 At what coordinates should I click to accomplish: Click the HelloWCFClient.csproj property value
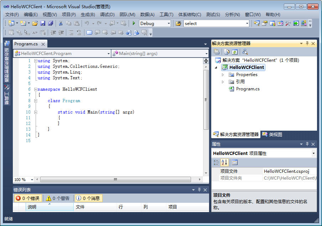coord(289,171)
